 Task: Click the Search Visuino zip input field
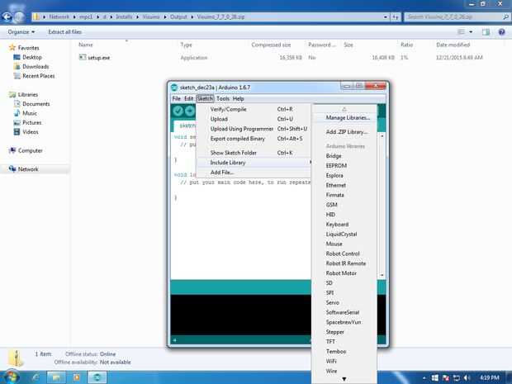(453, 17)
